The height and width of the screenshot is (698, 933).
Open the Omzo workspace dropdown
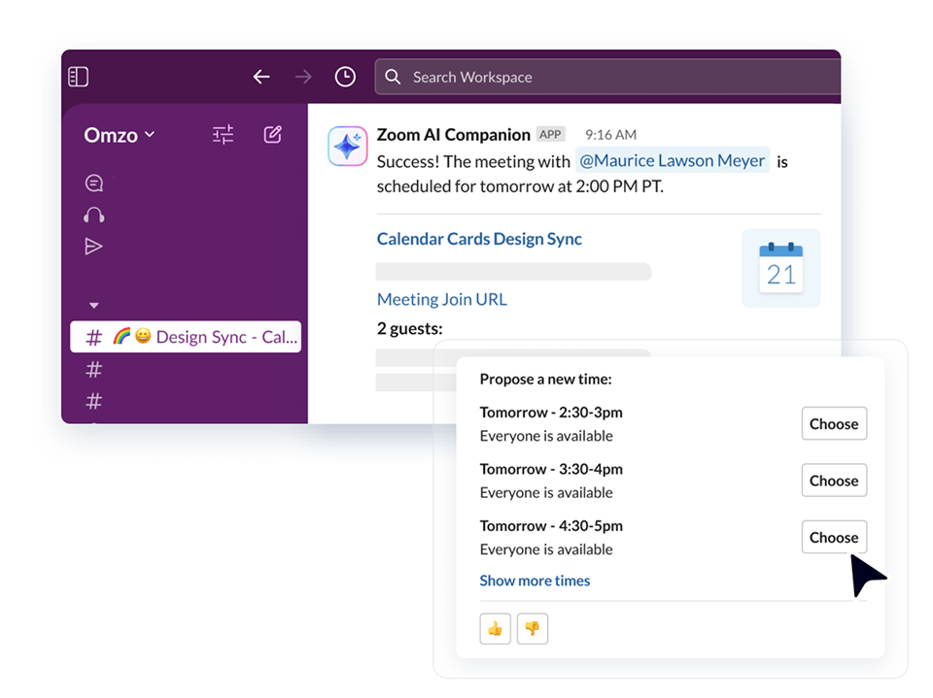coord(118,135)
